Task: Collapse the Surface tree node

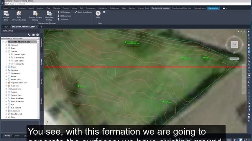Action: (x=6, y=51)
